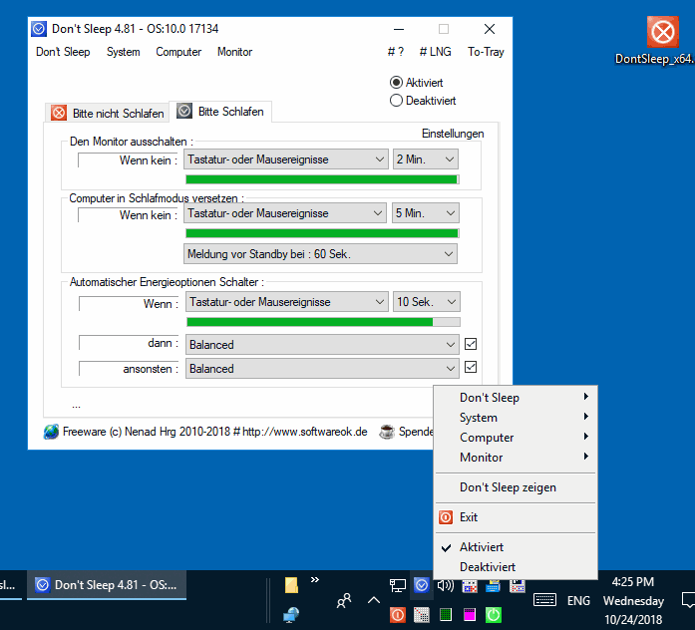This screenshot has height=630, width=695.
Task: Toggle the checkbox next to the dann Balanced row
Action: tap(471, 344)
